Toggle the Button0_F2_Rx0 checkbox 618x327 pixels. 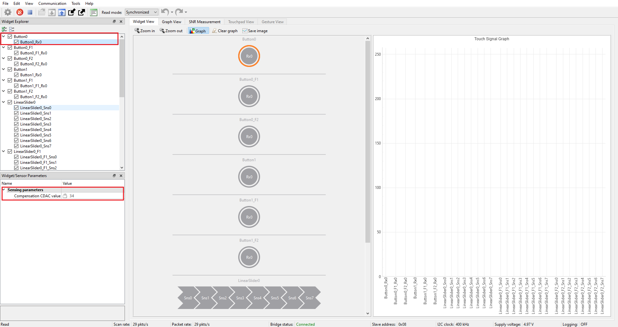(16, 64)
